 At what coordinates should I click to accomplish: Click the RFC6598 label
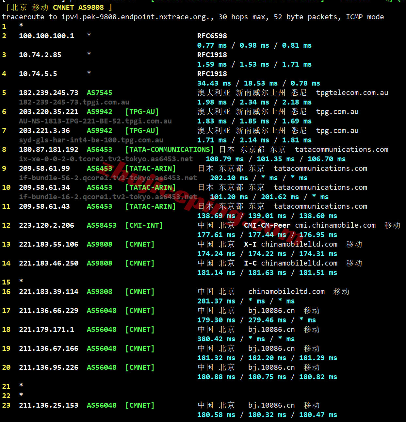(x=212, y=36)
